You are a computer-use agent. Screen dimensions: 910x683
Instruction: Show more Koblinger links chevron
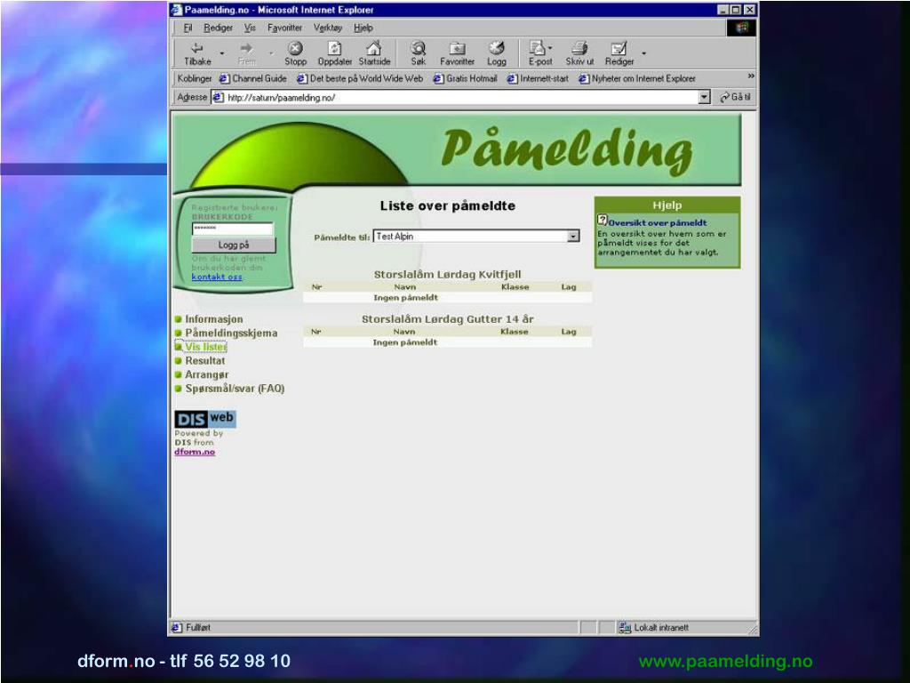[x=751, y=76]
